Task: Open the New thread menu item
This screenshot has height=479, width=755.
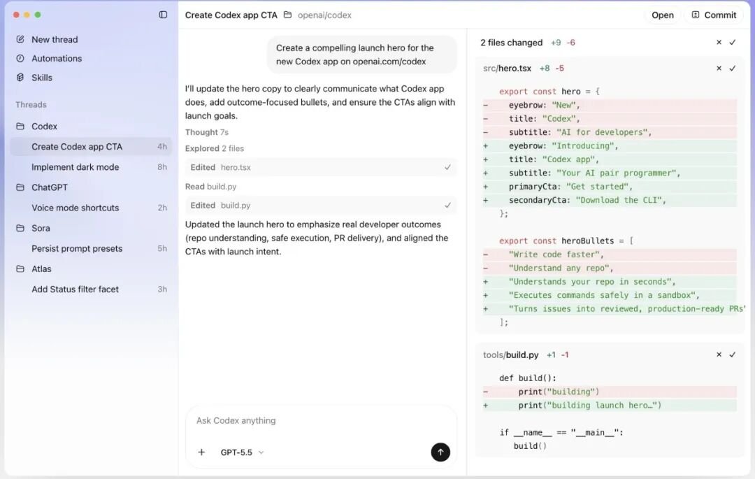Action: tap(55, 39)
